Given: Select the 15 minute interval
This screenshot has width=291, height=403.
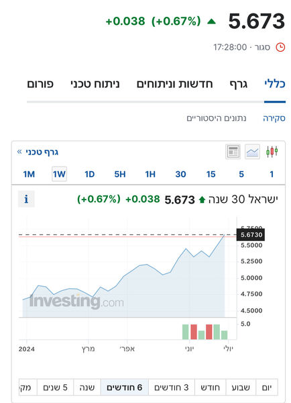Looking at the screenshot, I should [211, 174].
